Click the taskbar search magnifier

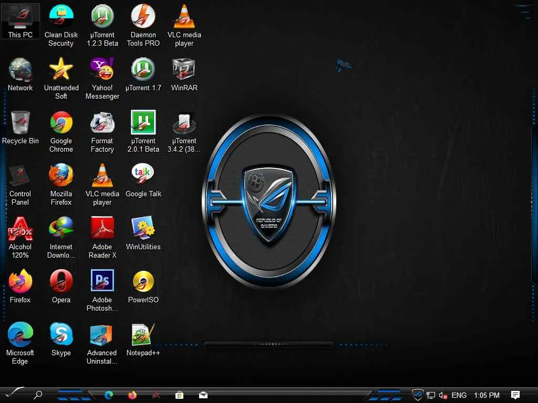click(38, 395)
